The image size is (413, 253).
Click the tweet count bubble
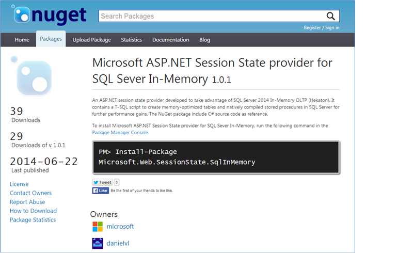pos(117,182)
